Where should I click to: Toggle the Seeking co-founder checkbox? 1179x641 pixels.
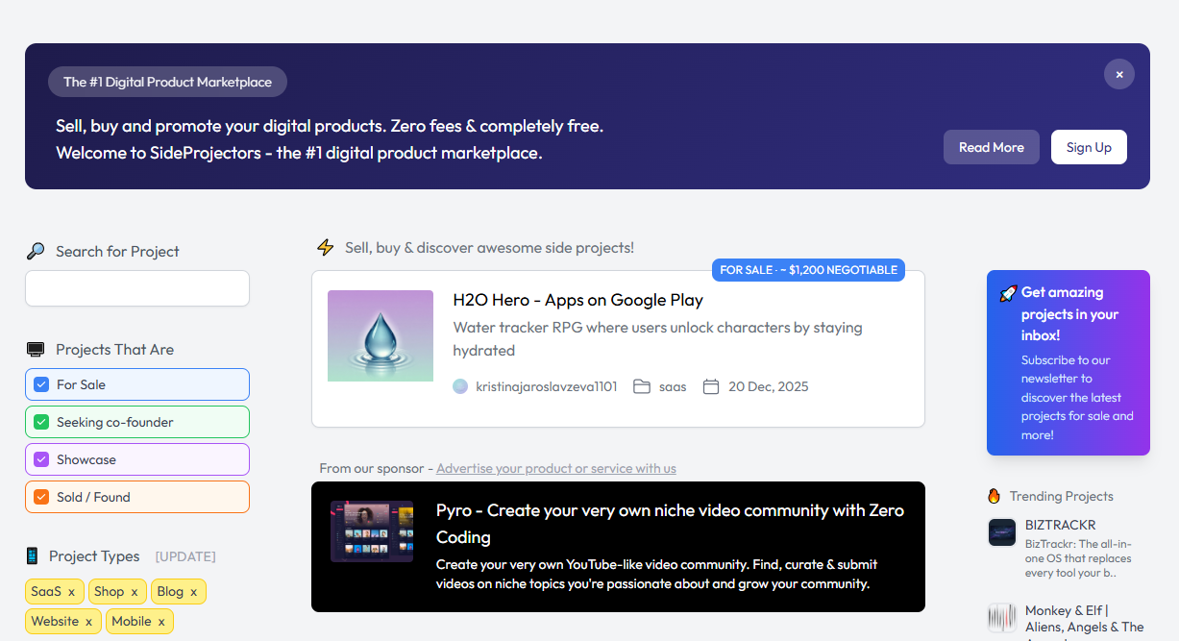(41, 422)
